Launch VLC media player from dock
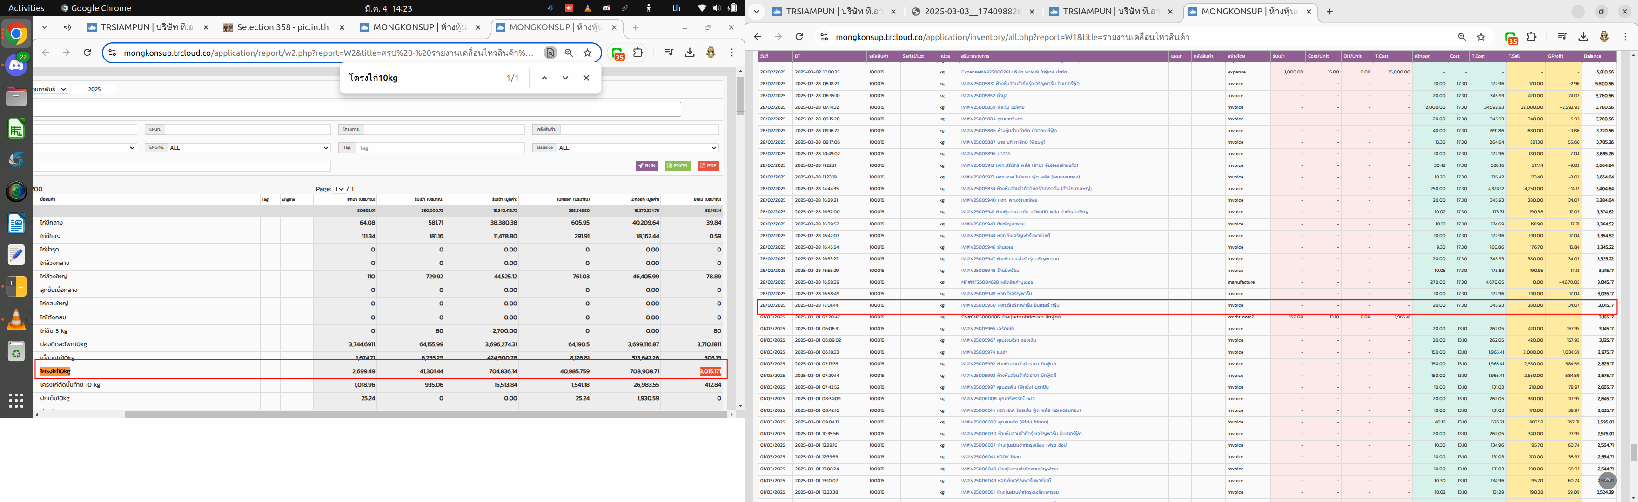This screenshot has height=502, width=1638. click(x=17, y=320)
